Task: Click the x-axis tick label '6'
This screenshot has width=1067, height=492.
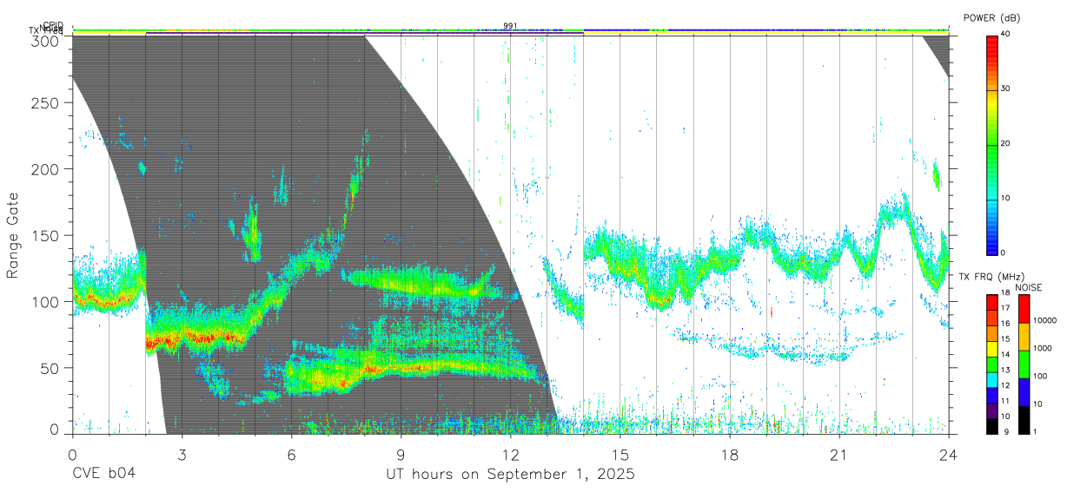Action: click(x=291, y=454)
